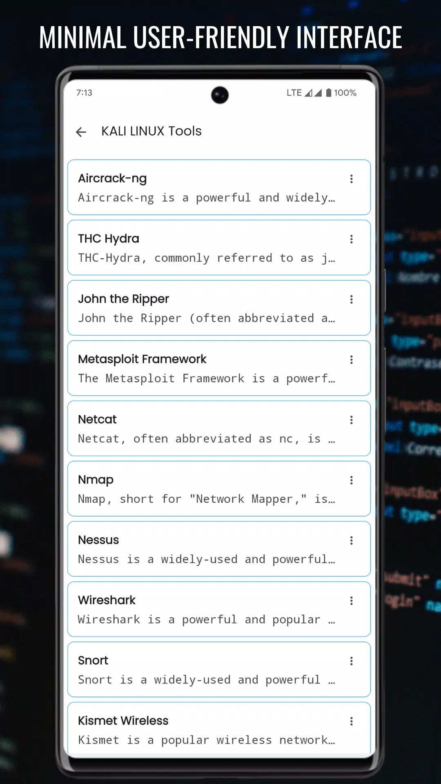The height and width of the screenshot is (784, 441).
Task: Open the THC Hydra tool title
Action: pyautogui.click(x=109, y=238)
